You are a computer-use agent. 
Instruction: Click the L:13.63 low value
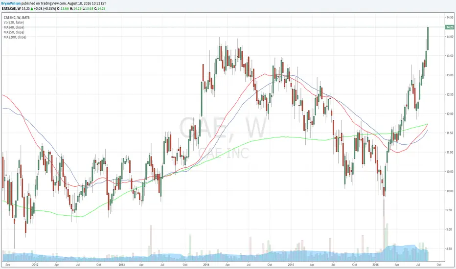[x=88, y=8]
